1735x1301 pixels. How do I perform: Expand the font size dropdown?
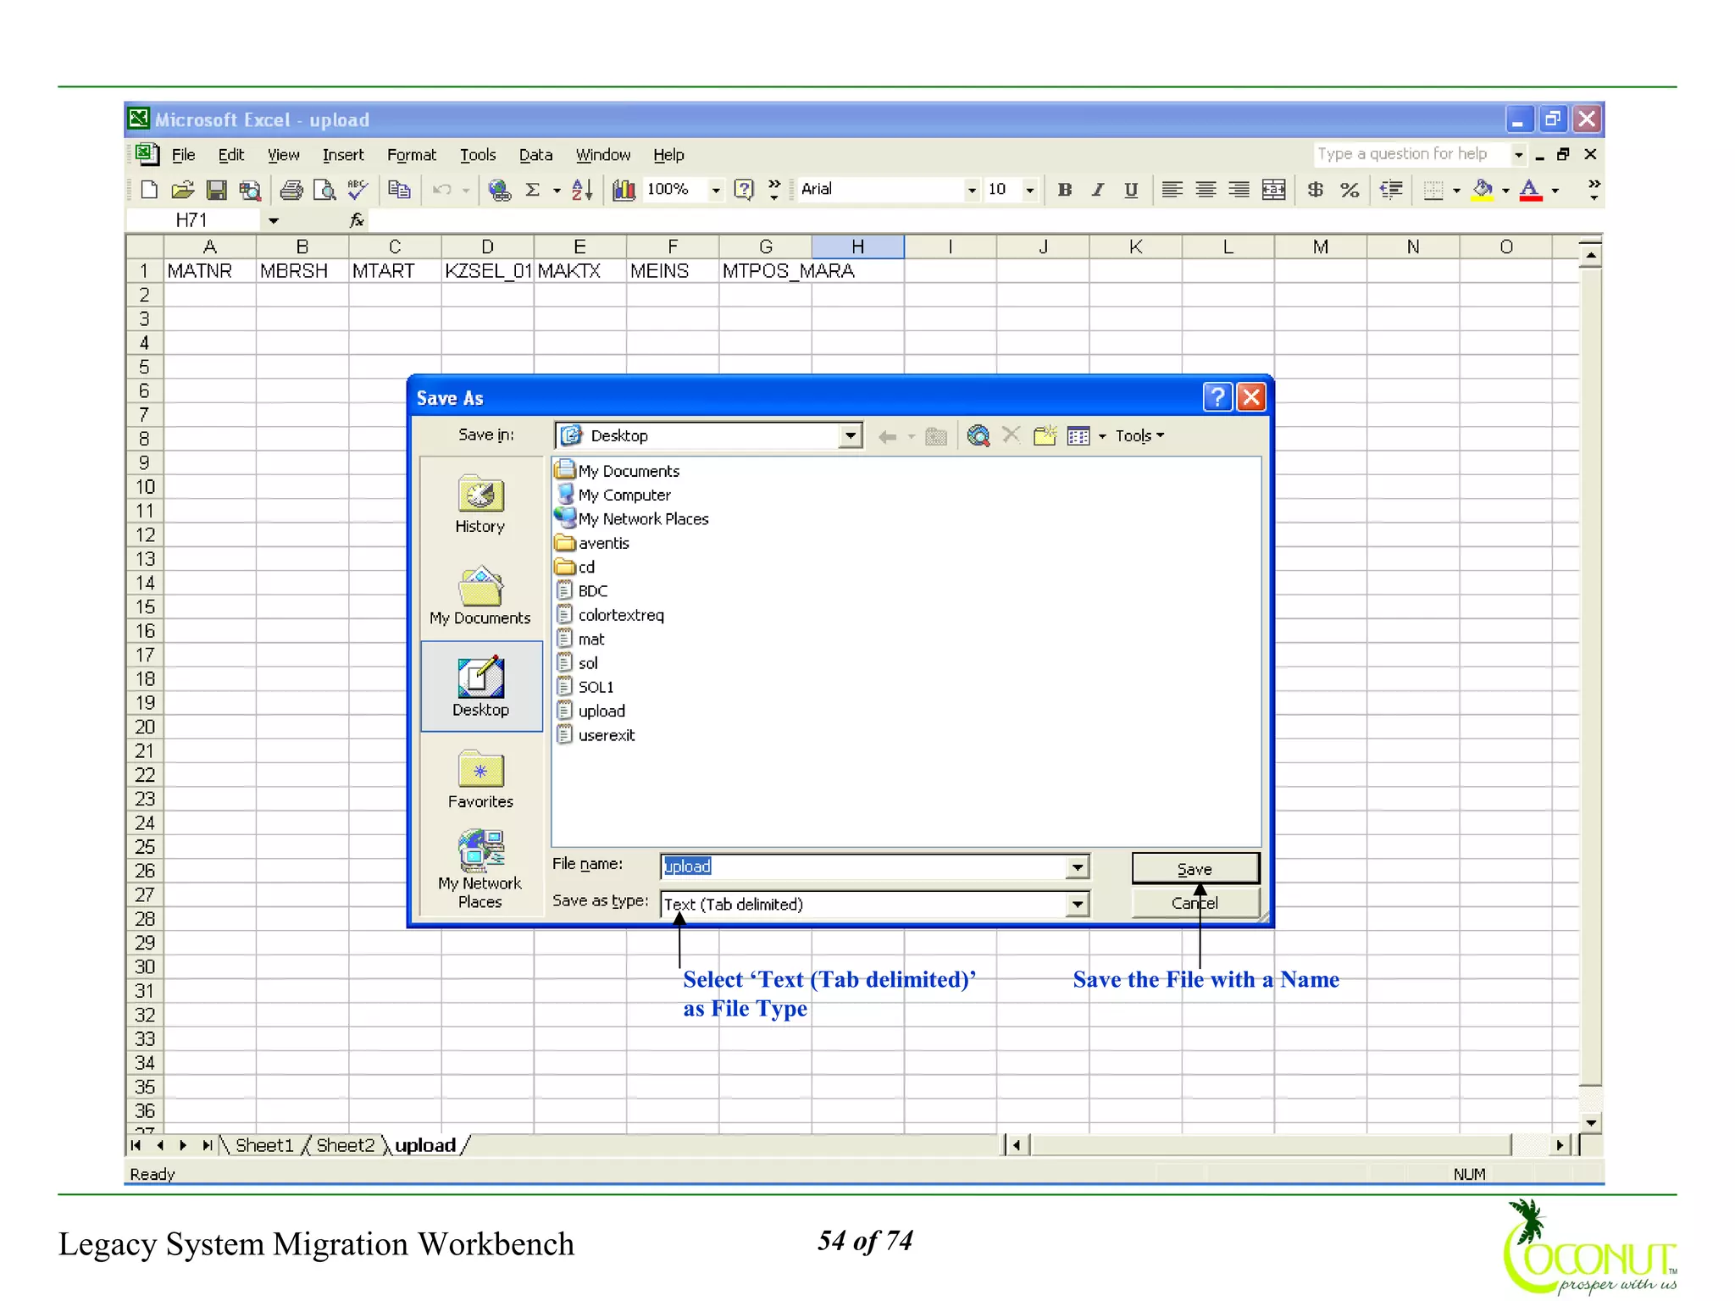click(1030, 190)
